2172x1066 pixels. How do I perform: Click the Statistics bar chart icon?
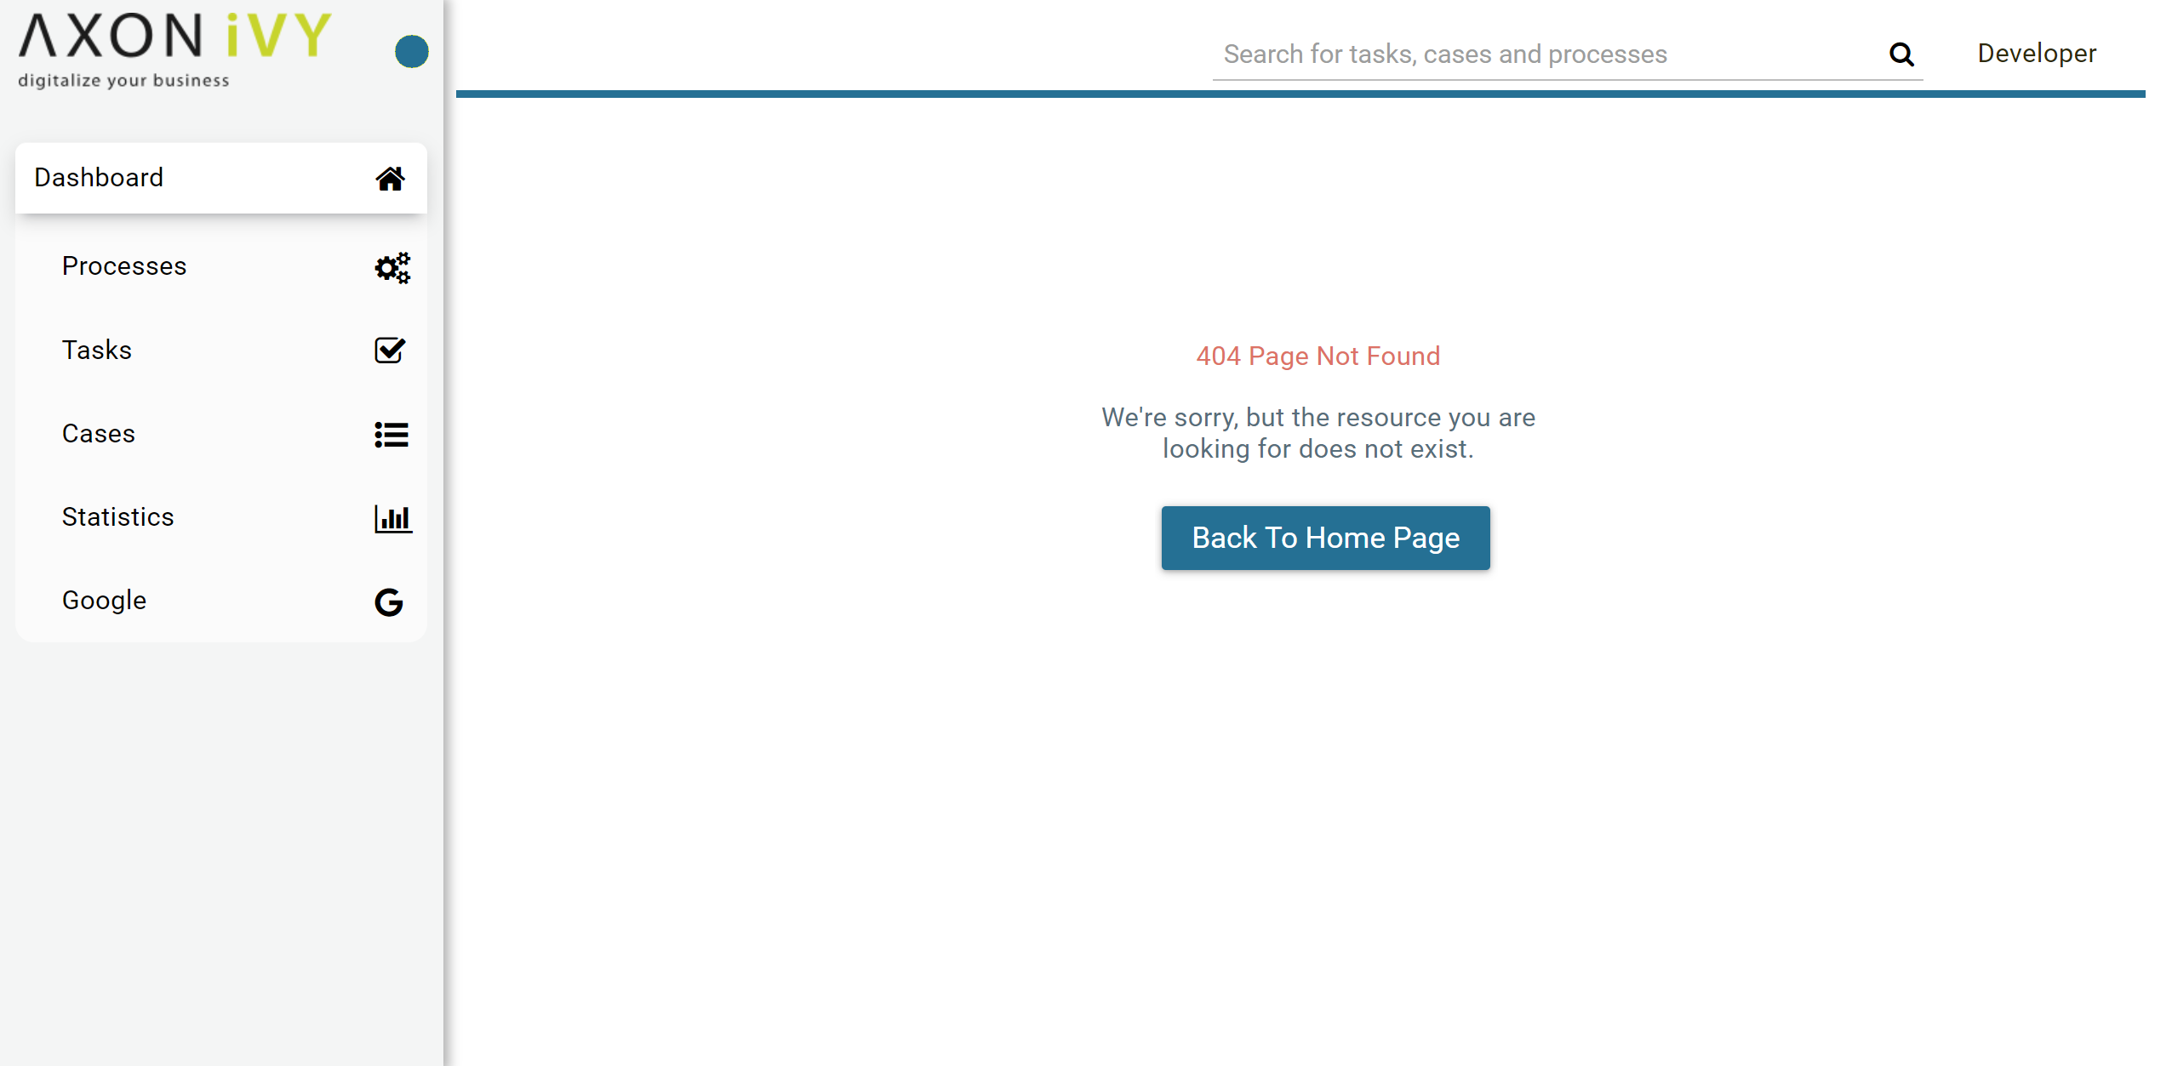point(393,518)
